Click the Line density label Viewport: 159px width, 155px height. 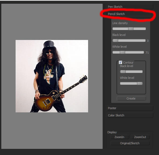point(120,23)
